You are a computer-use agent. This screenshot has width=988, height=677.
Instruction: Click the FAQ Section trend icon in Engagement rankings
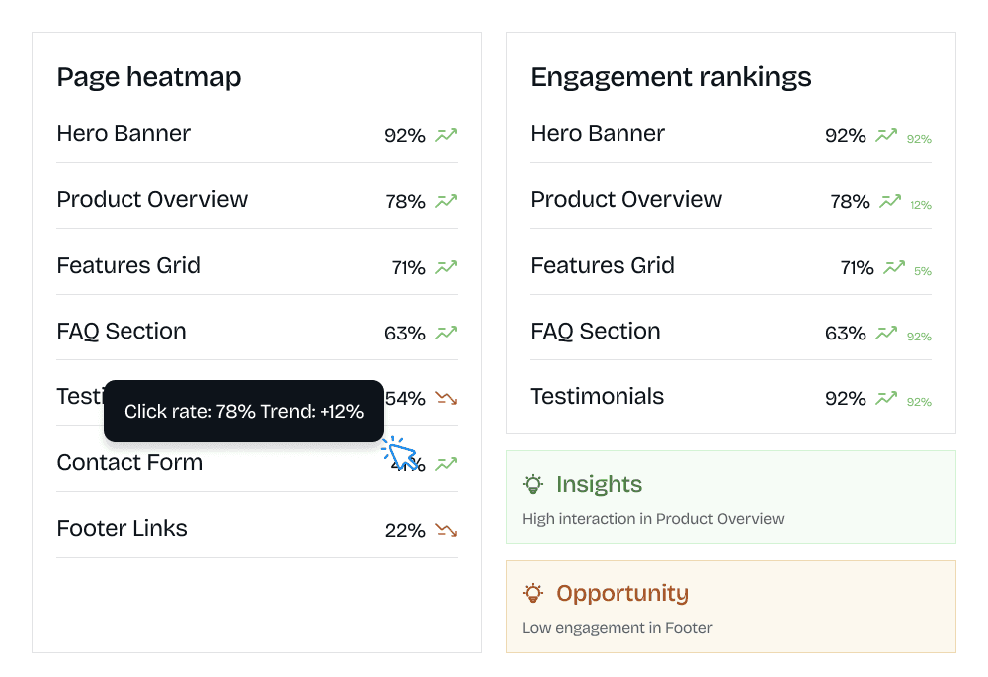click(x=886, y=334)
